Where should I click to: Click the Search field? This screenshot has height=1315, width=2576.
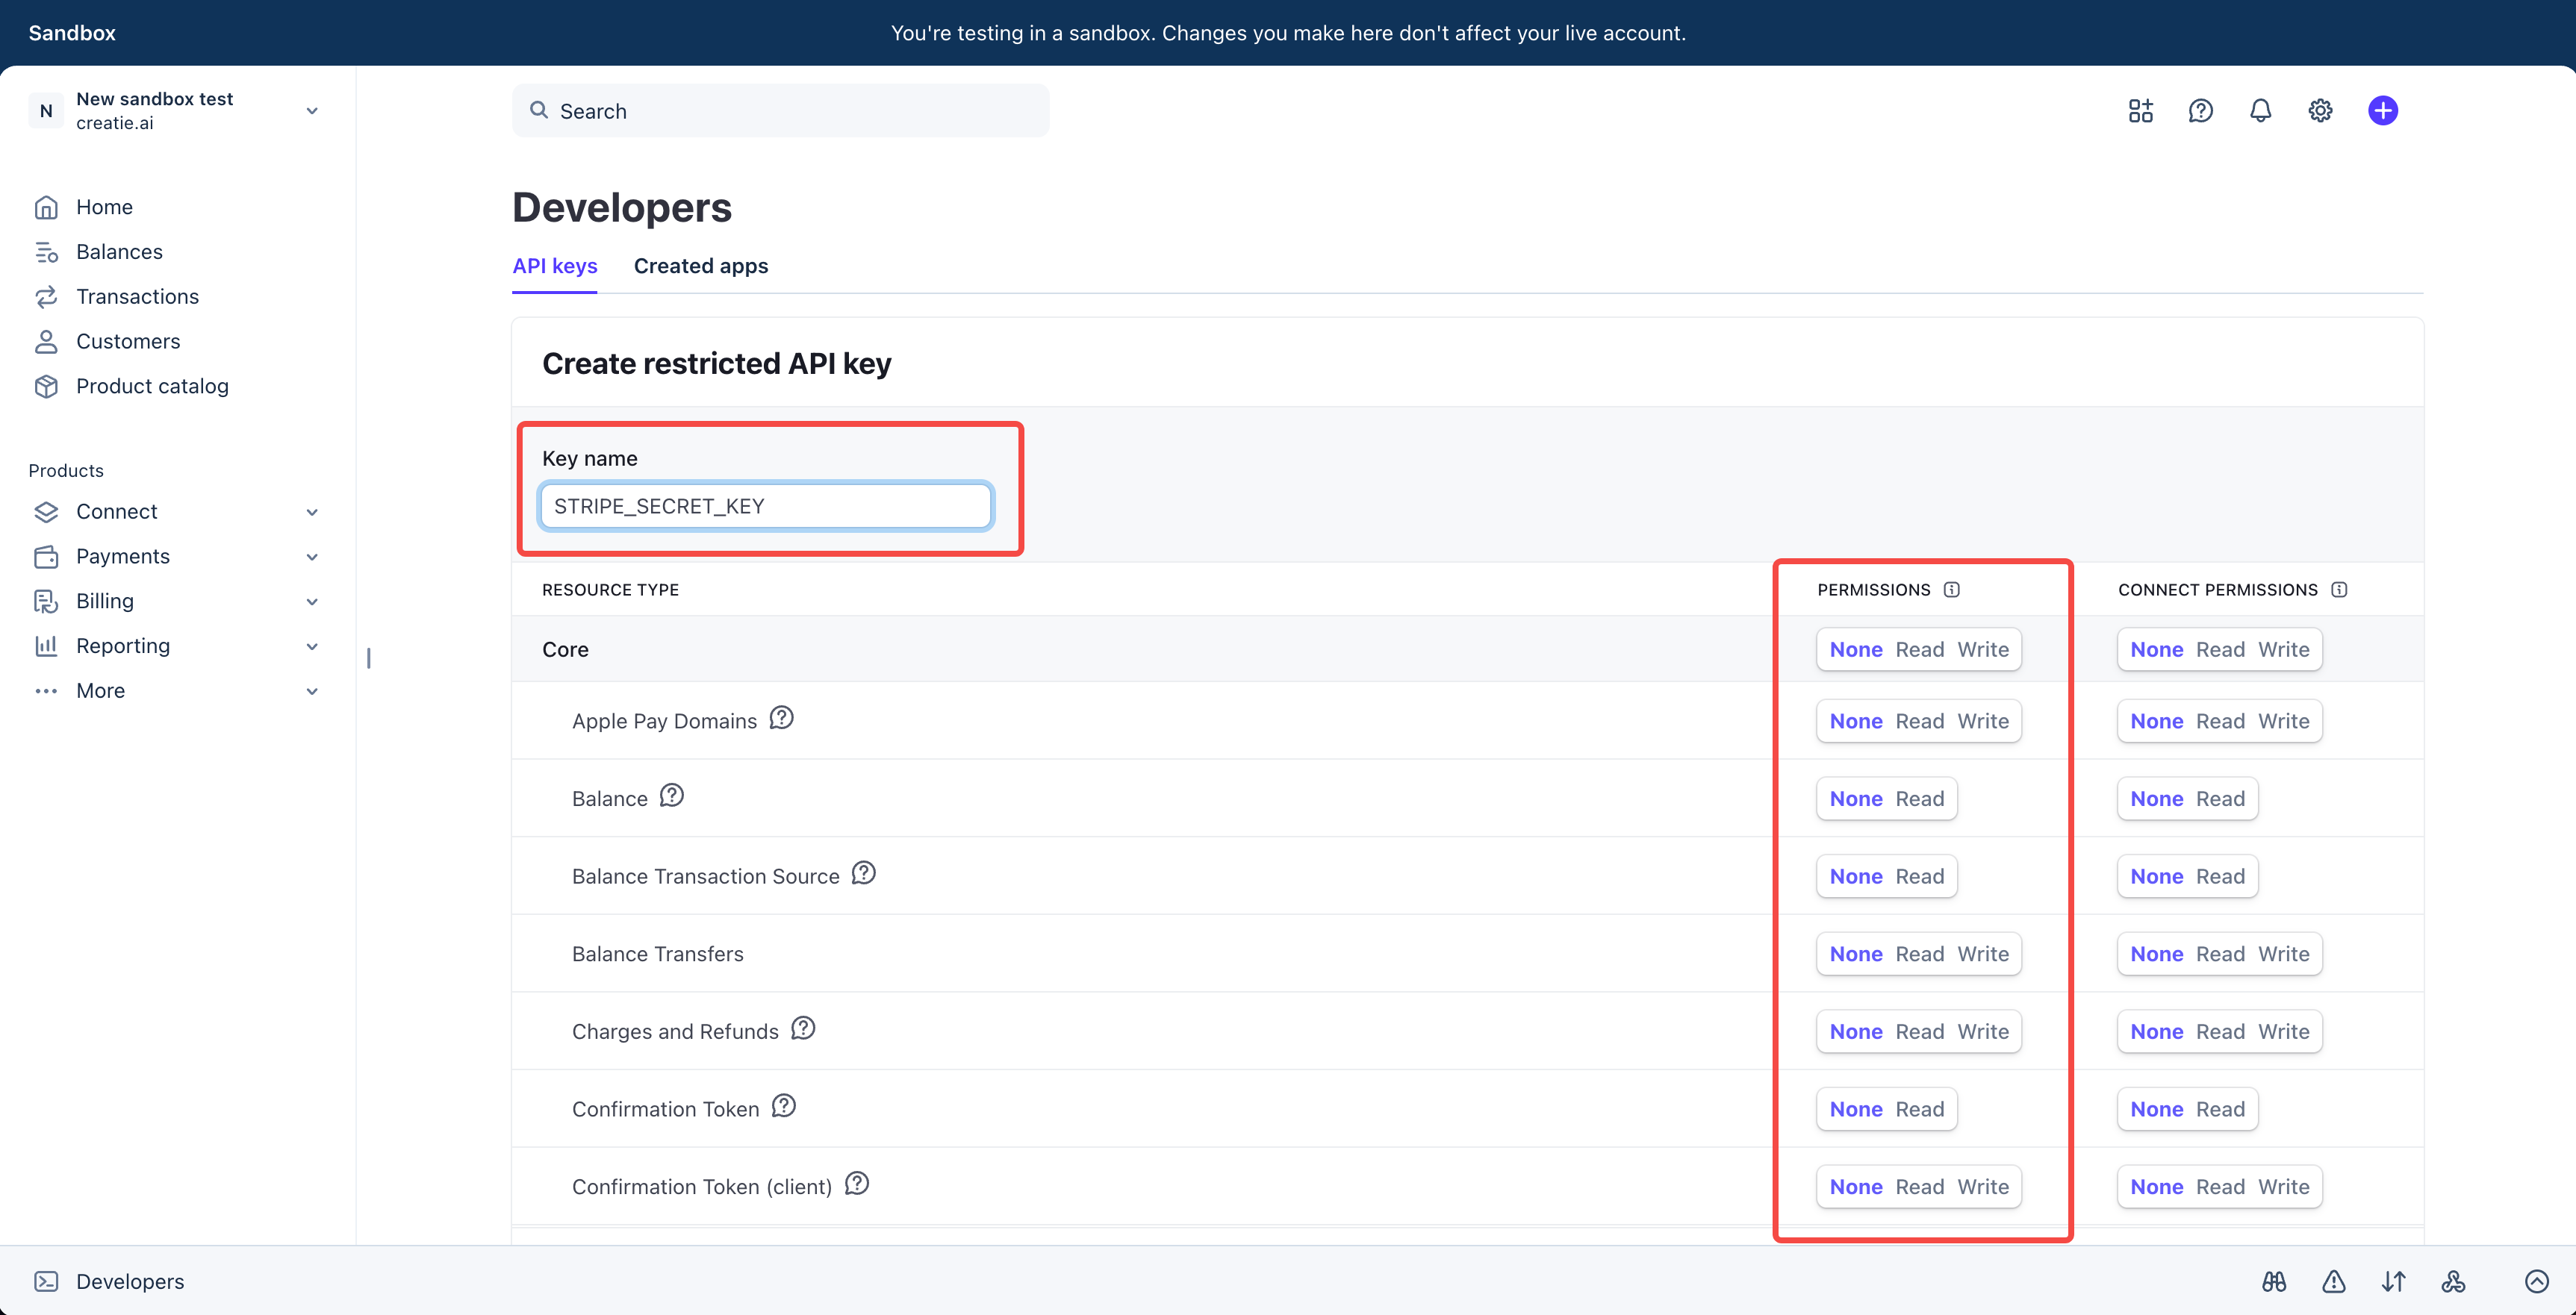780,111
